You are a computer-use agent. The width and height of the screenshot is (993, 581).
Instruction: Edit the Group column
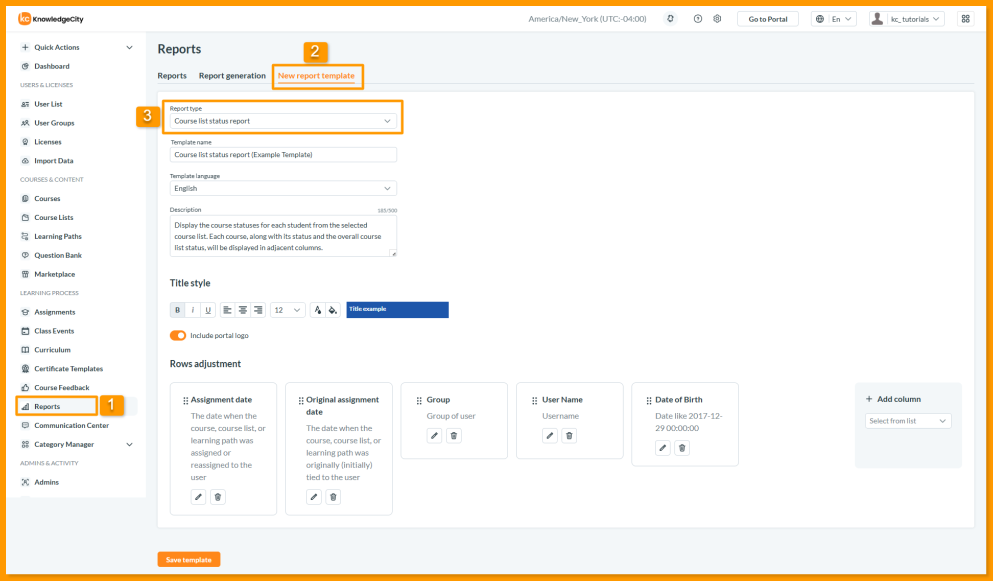(x=434, y=435)
